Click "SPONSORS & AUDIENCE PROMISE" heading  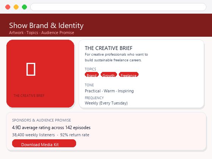[x=41, y=120]
